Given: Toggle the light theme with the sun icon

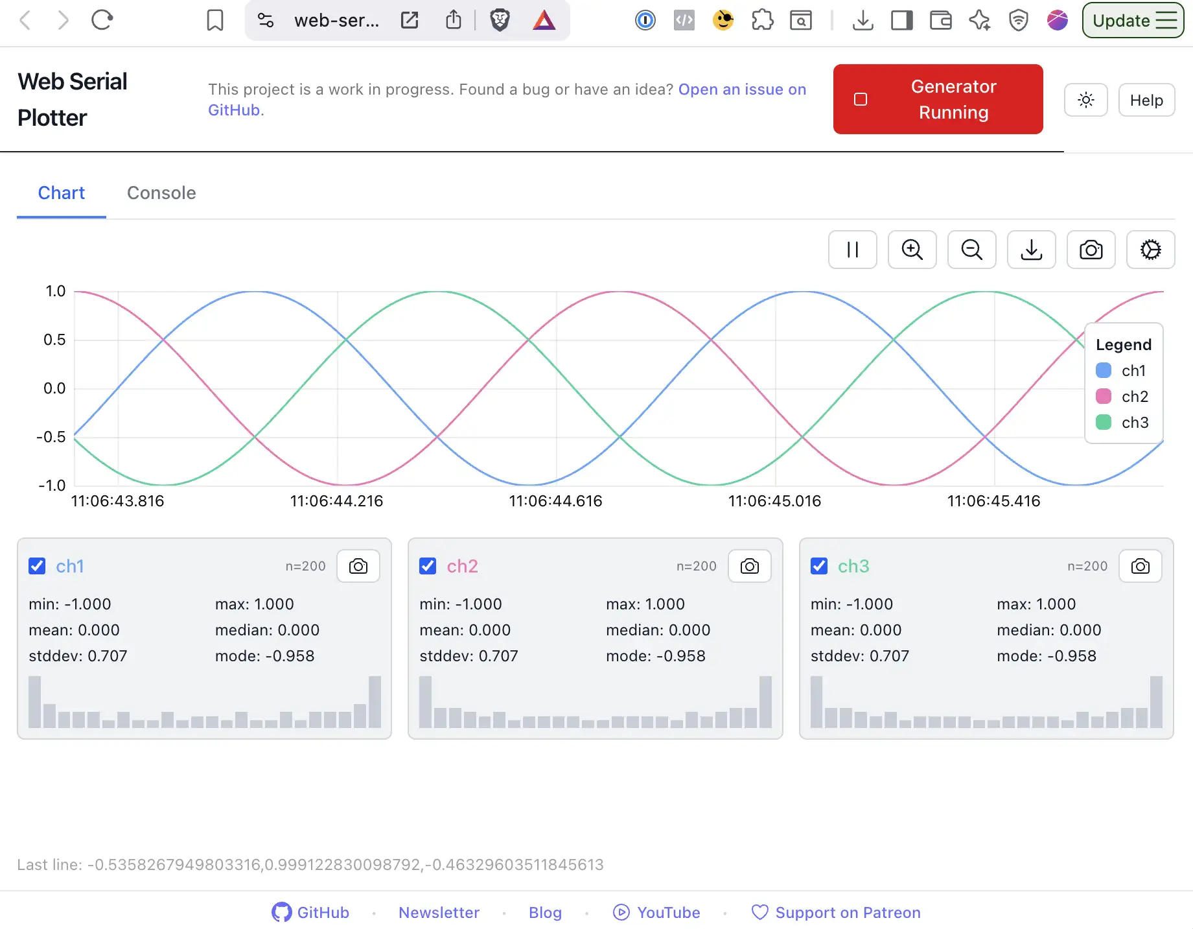Looking at the screenshot, I should [1085, 100].
